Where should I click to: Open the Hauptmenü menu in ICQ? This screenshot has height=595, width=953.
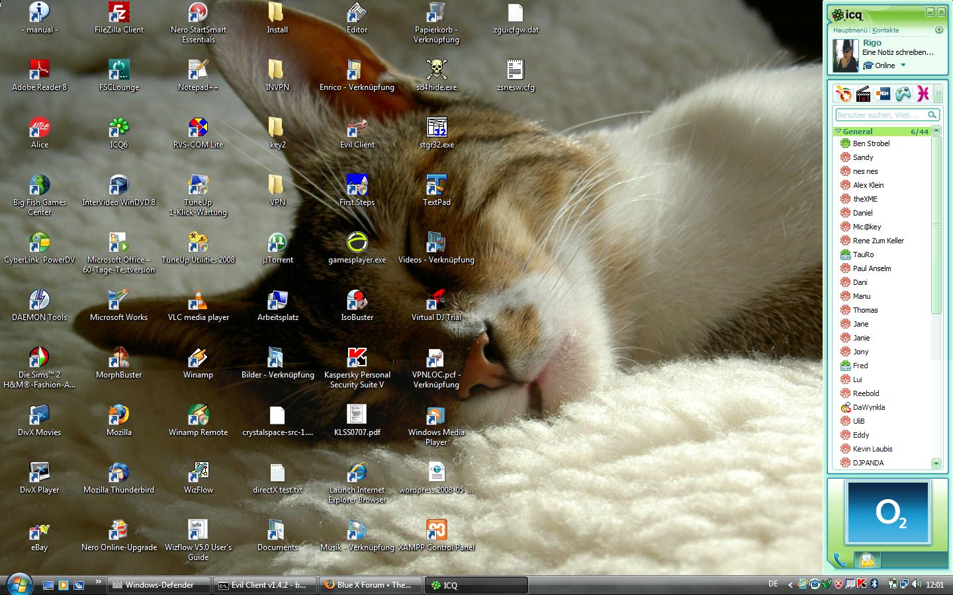point(849,30)
